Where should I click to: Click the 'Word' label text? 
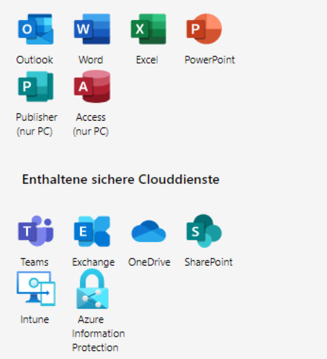point(91,60)
